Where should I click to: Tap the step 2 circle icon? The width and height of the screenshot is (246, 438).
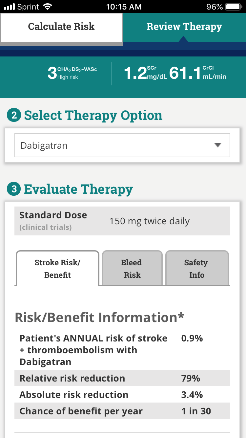14,116
